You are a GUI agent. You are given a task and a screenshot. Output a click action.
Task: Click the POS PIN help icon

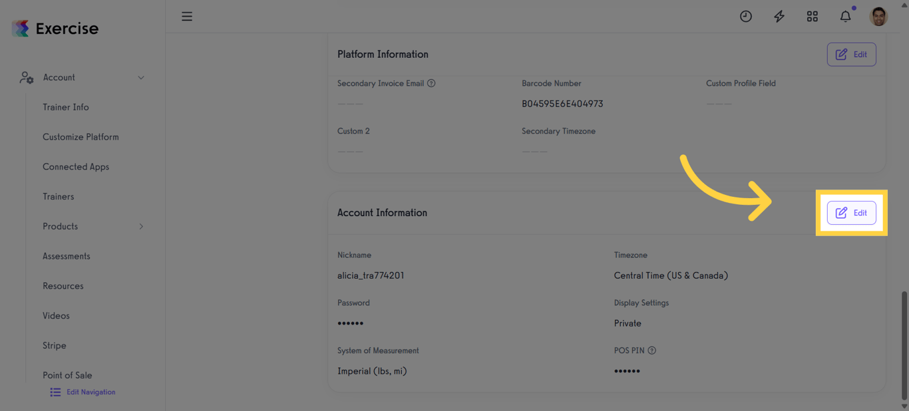point(652,351)
